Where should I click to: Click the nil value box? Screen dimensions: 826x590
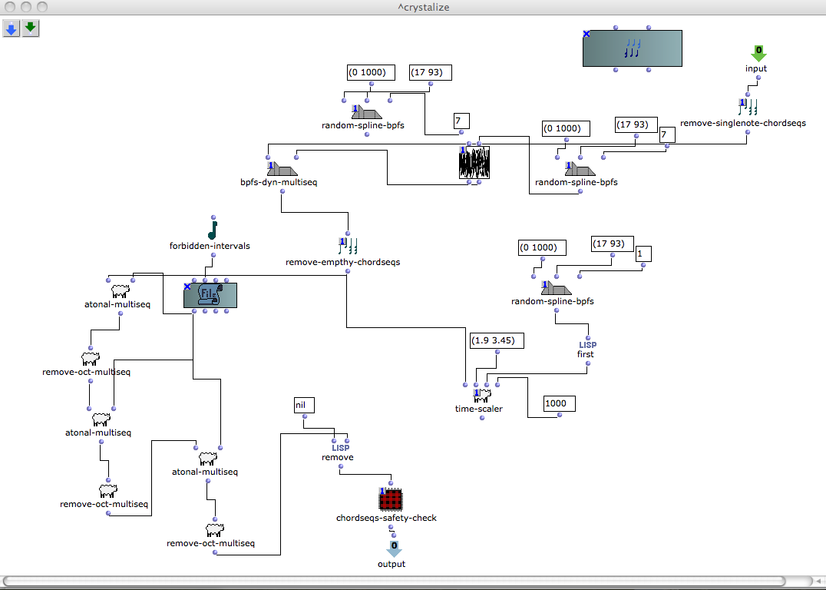[304, 404]
